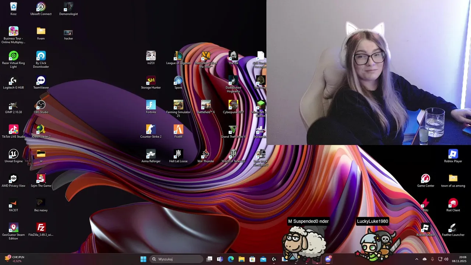Open Cyberpunk 2077 desktop icon

[233, 107]
